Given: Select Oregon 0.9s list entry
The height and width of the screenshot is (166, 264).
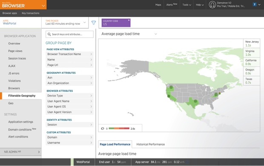Looking at the screenshot, I should [252, 71].
